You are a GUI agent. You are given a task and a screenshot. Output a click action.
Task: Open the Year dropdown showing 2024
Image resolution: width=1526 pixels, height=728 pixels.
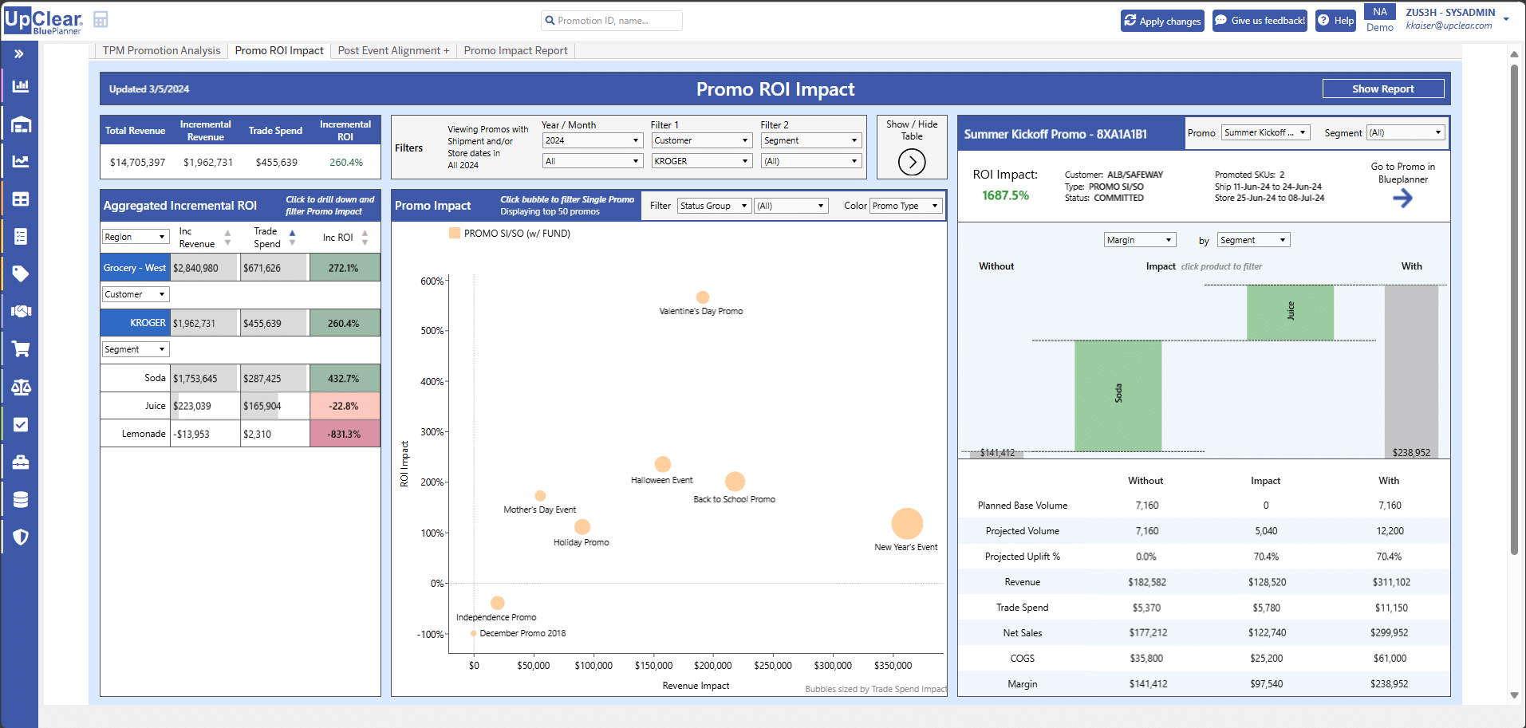click(593, 140)
